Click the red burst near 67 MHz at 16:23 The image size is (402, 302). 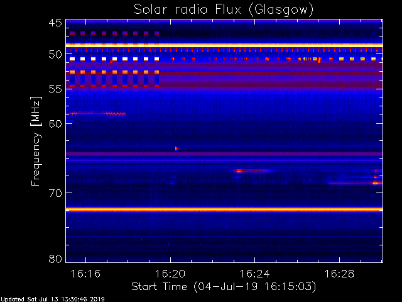pos(252,171)
